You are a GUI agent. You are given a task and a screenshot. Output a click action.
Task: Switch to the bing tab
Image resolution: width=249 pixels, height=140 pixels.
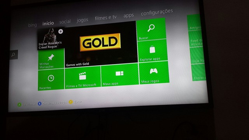click(32, 25)
